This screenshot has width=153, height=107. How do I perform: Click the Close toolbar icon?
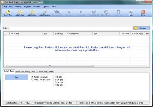pyautogui.click(x=143, y=13)
